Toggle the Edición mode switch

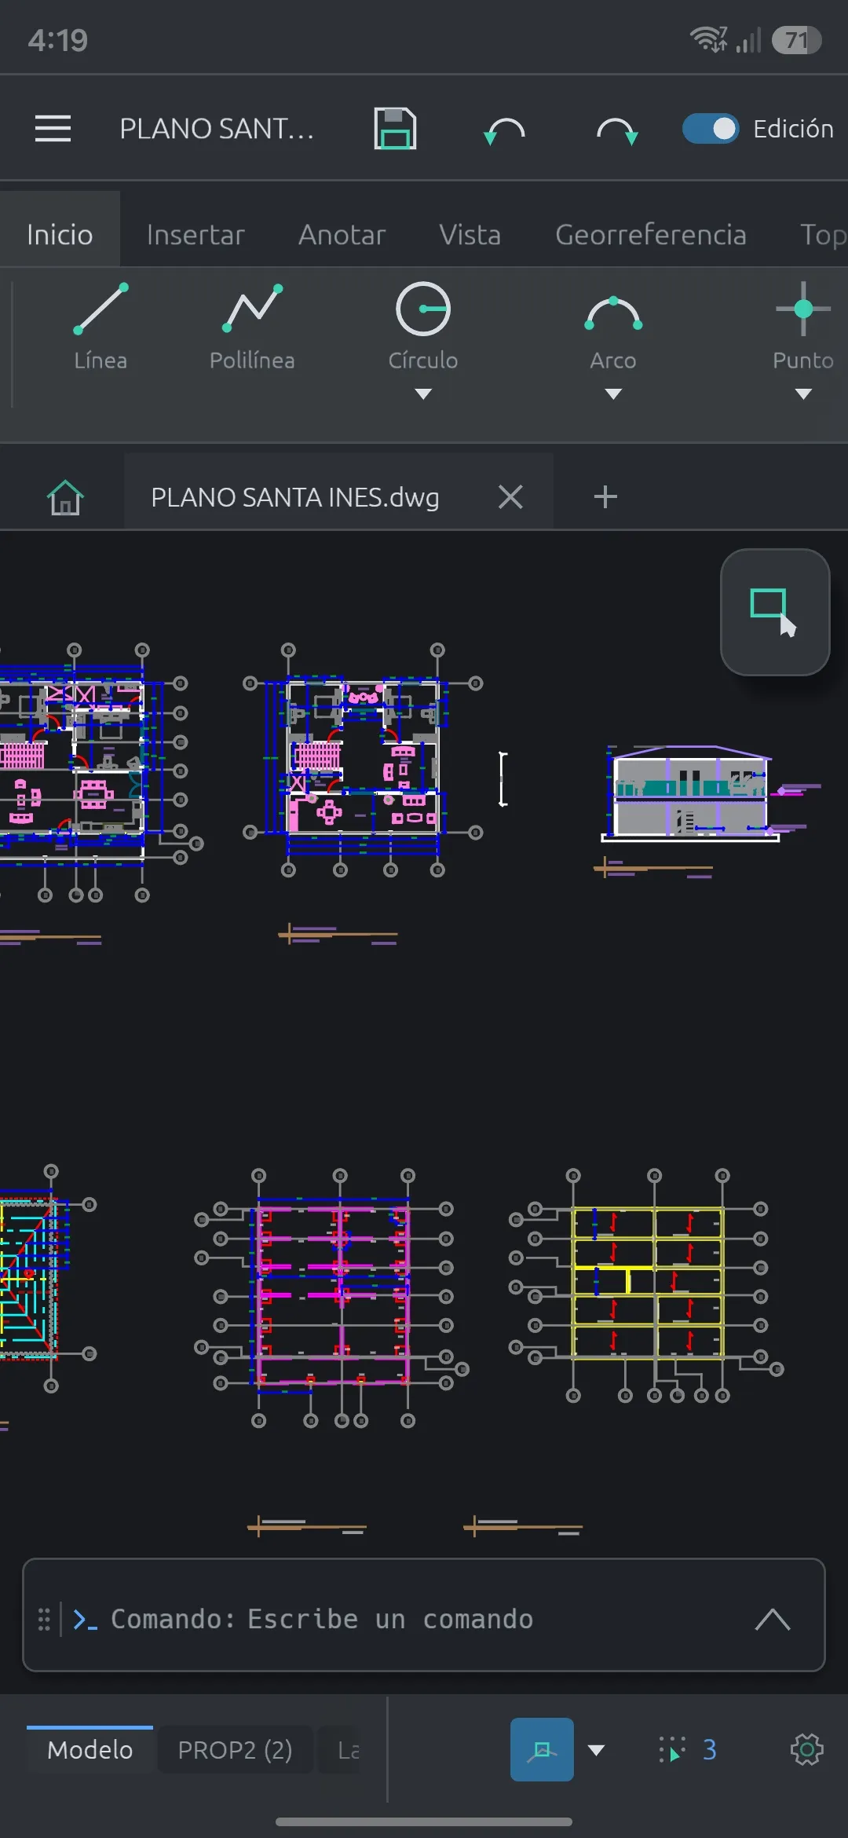point(711,129)
